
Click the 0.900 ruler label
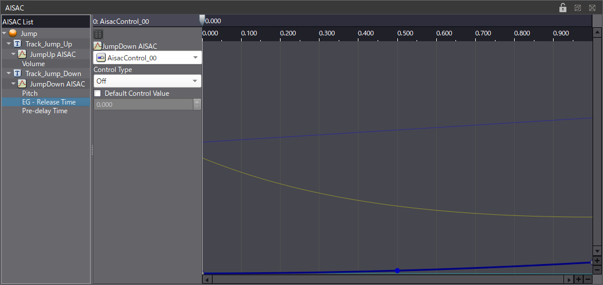coord(561,34)
